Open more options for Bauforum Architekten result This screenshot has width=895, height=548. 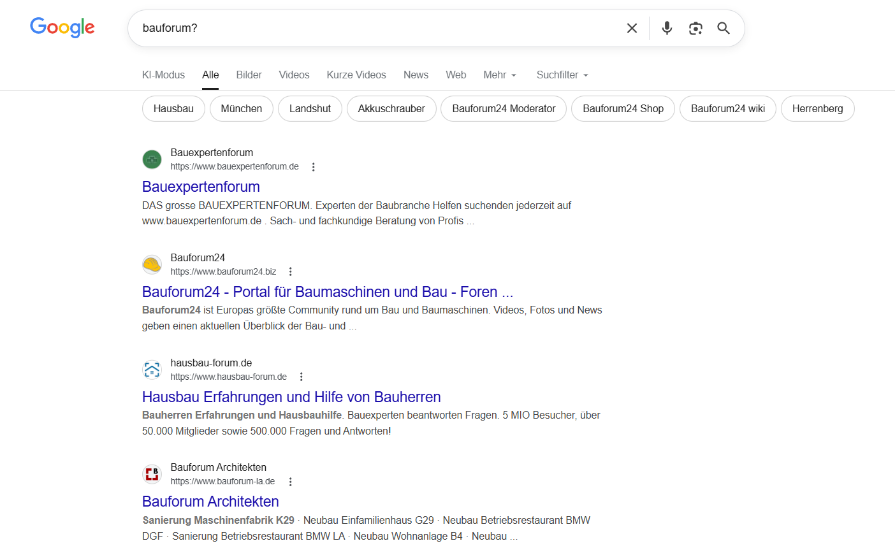tap(291, 482)
